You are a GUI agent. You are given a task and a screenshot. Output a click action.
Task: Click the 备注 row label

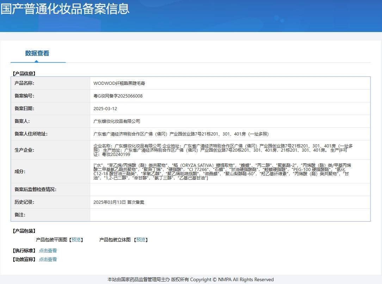20,215
